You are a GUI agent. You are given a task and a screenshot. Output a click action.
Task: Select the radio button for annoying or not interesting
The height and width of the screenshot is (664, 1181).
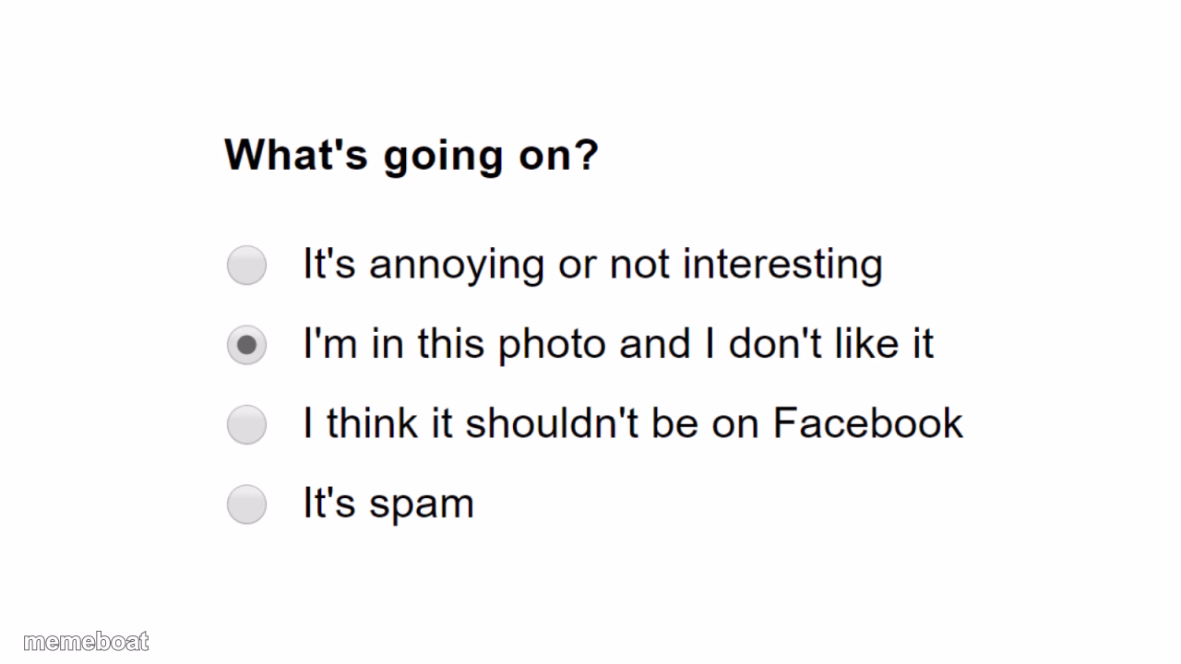point(246,266)
